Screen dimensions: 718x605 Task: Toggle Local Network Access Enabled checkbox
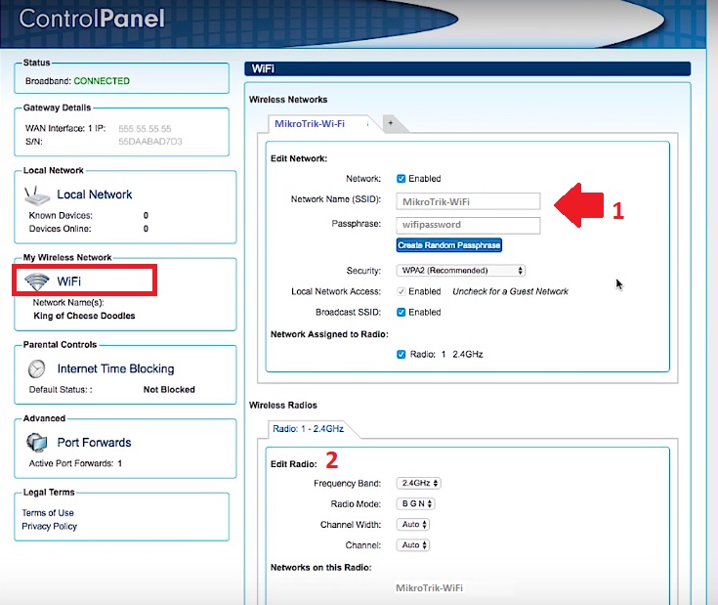tap(401, 291)
